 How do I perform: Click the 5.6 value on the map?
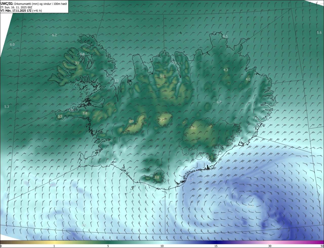pos(319,32)
